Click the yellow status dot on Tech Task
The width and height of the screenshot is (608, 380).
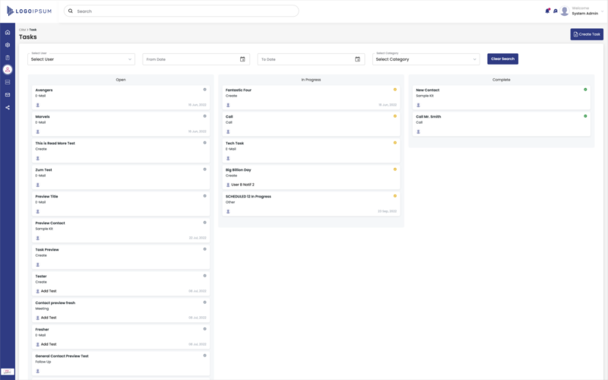click(395, 143)
